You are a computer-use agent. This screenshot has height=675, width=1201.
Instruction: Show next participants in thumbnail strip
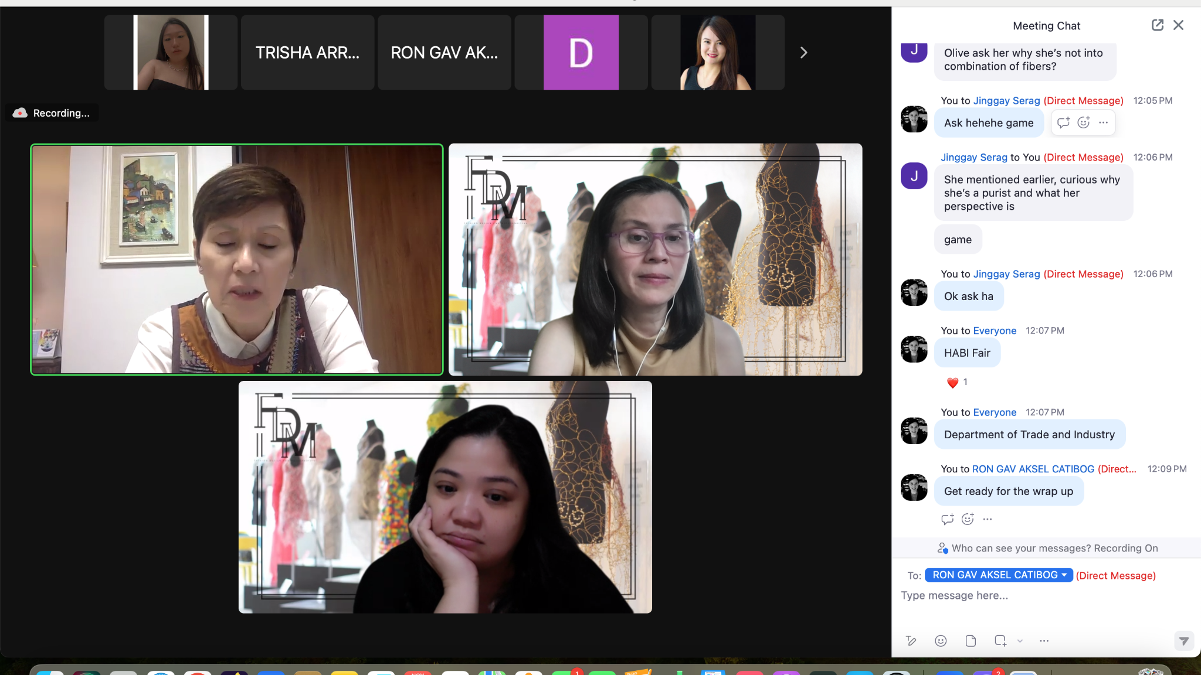(x=803, y=53)
